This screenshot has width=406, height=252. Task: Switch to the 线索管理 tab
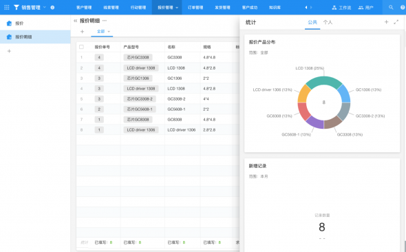click(x=111, y=8)
